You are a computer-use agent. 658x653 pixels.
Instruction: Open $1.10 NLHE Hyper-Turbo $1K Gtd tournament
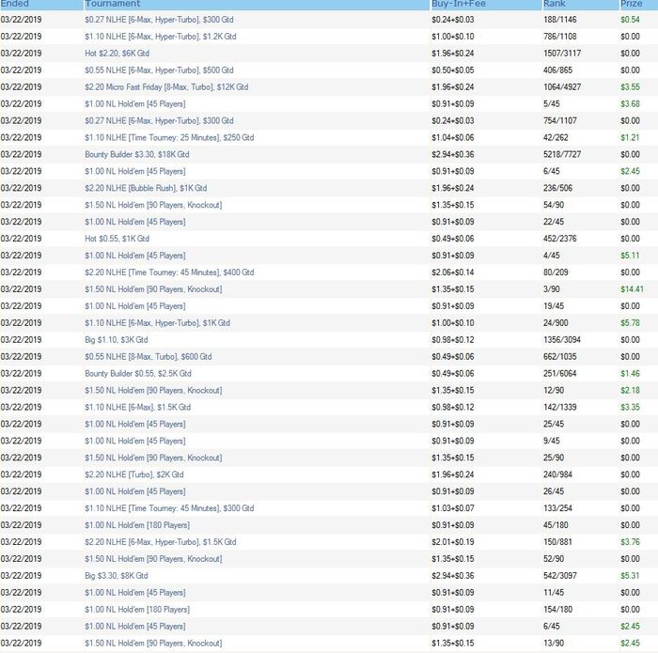click(x=157, y=323)
